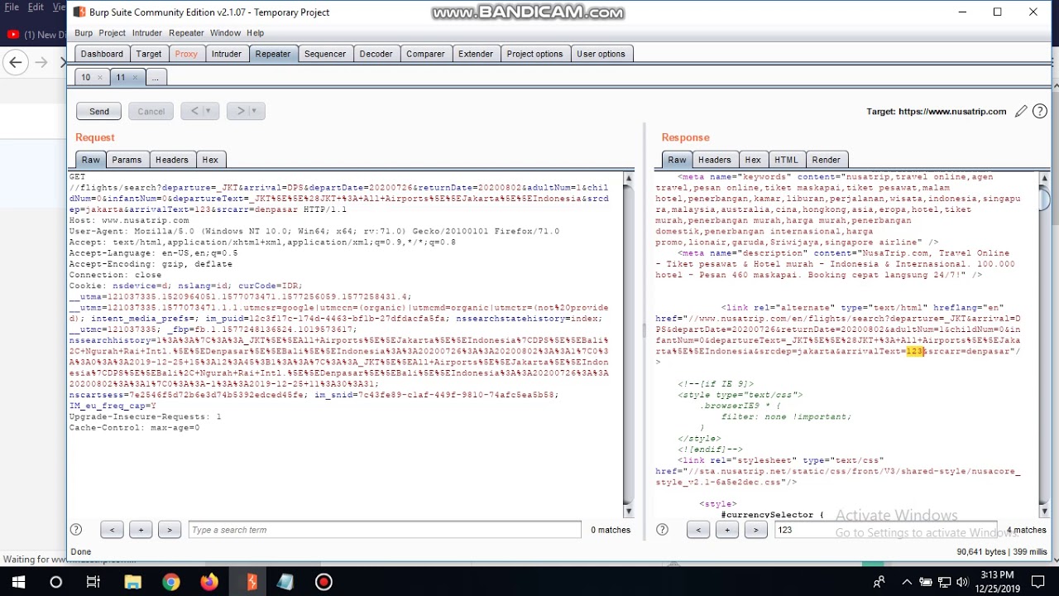The image size is (1059, 596).
Task: Select the response Render tab
Action: pos(826,160)
